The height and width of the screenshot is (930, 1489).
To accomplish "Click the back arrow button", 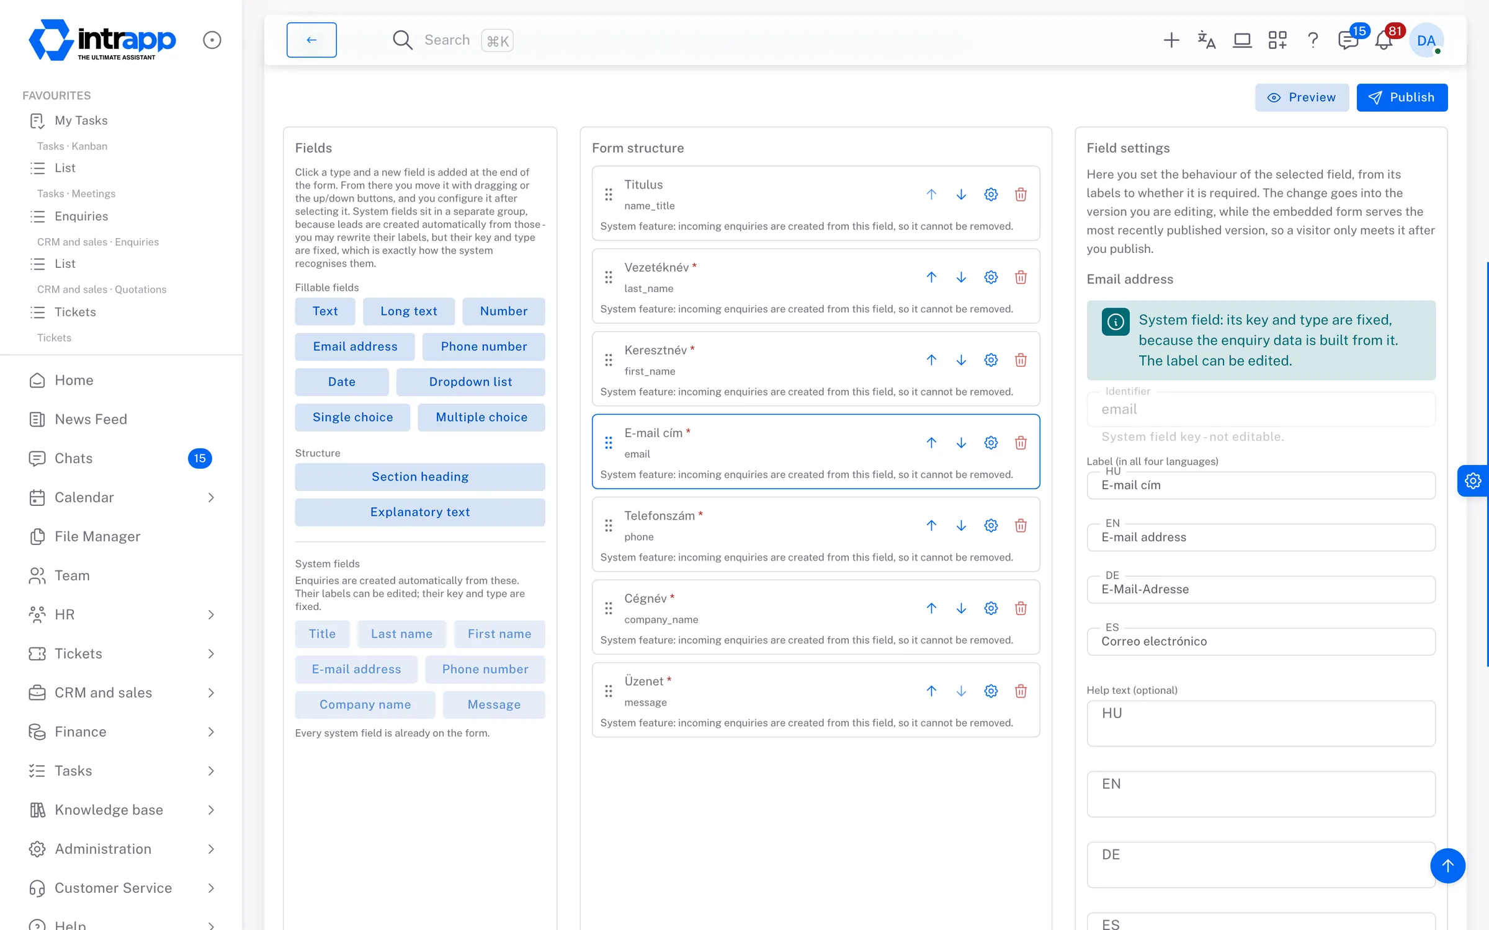I will pos(311,40).
